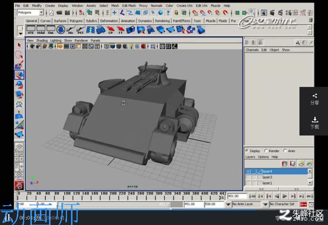Click the Out shelf button
The width and height of the screenshot is (328, 225).
(x=51, y=30)
